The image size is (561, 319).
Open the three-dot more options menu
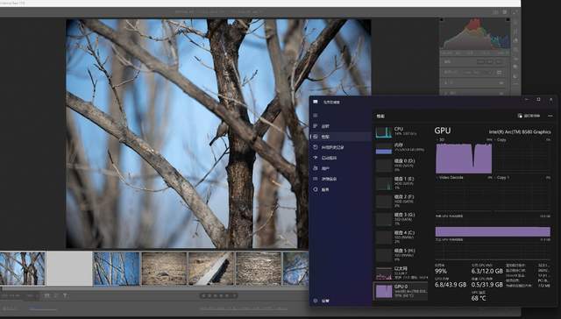pos(550,116)
